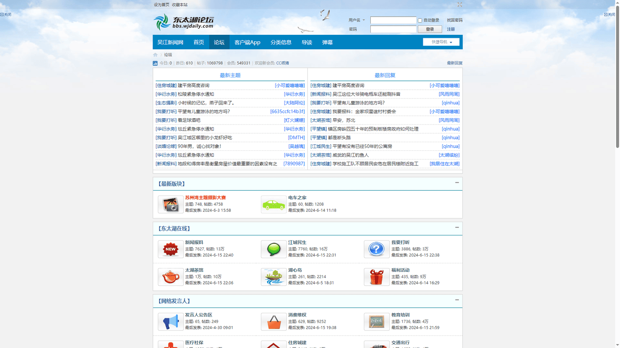This screenshot has width=620, height=348.
Task: Click new member CC乖猪 link
Action: [282, 63]
